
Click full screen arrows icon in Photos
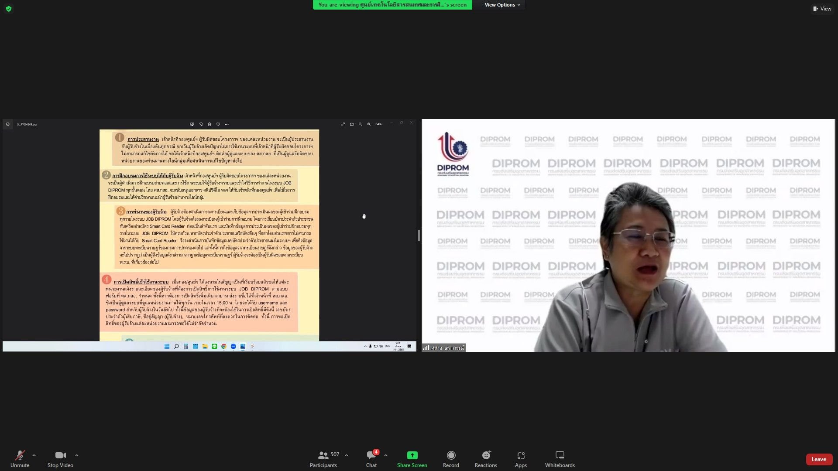[x=343, y=124]
